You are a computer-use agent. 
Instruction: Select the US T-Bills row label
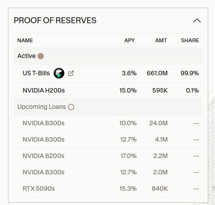(x=36, y=73)
